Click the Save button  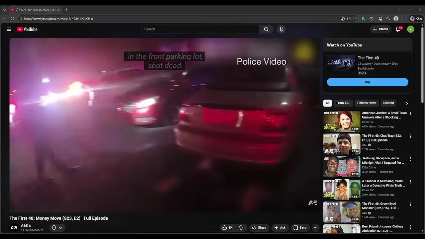pos(299,228)
